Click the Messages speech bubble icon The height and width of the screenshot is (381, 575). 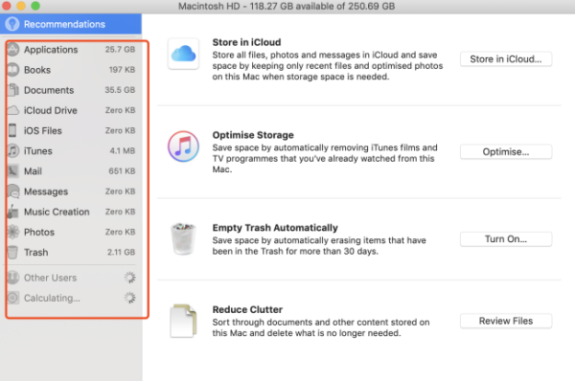point(12,191)
